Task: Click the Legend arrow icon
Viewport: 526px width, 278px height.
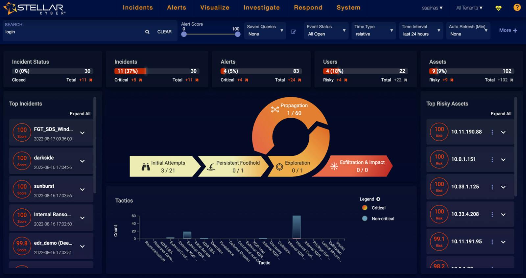Action: [378, 199]
